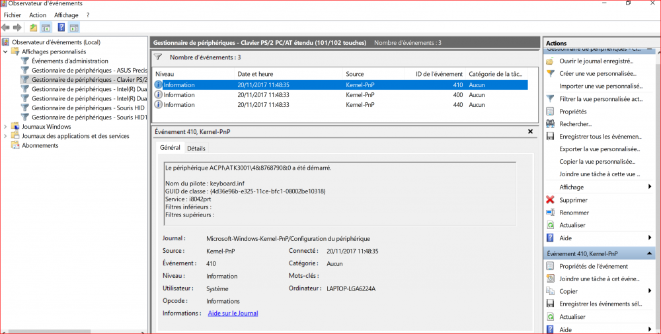This screenshot has height=334, width=661.
Task: Open Propriétés de l'événement
Action: coord(593,266)
